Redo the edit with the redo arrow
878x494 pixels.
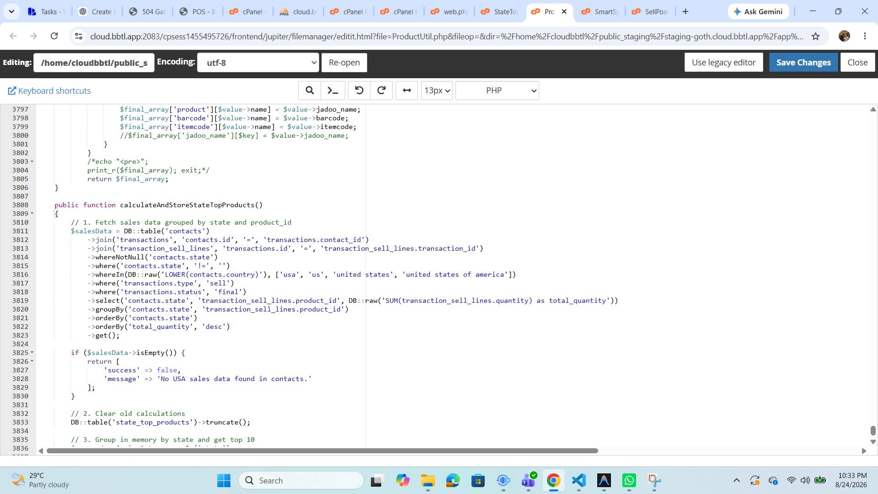pyautogui.click(x=381, y=91)
